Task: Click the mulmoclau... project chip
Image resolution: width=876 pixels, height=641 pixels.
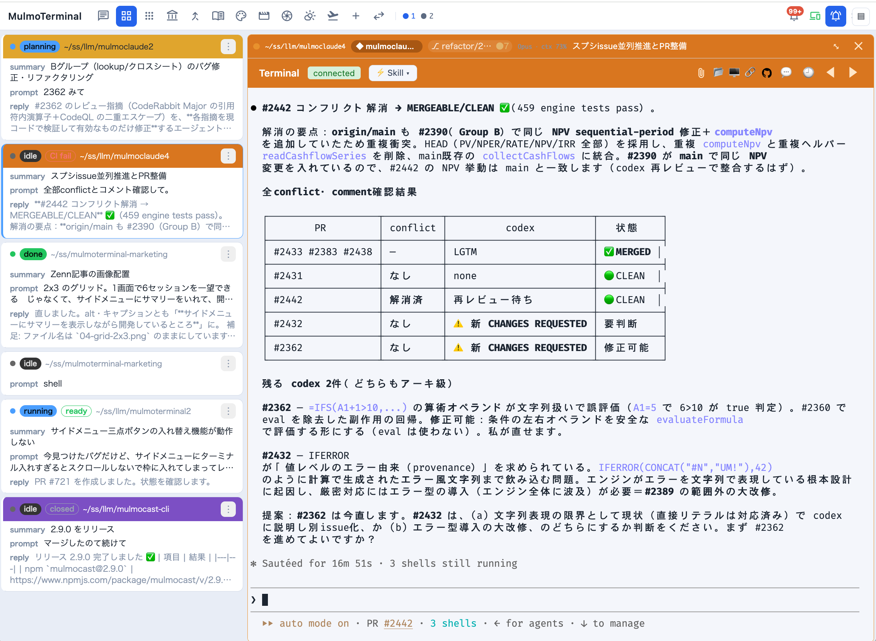Action: click(x=386, y=46)
